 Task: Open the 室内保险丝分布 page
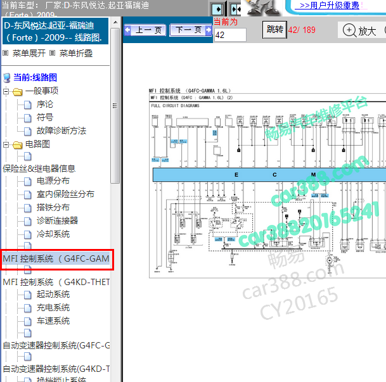click(x=65, y=194)
